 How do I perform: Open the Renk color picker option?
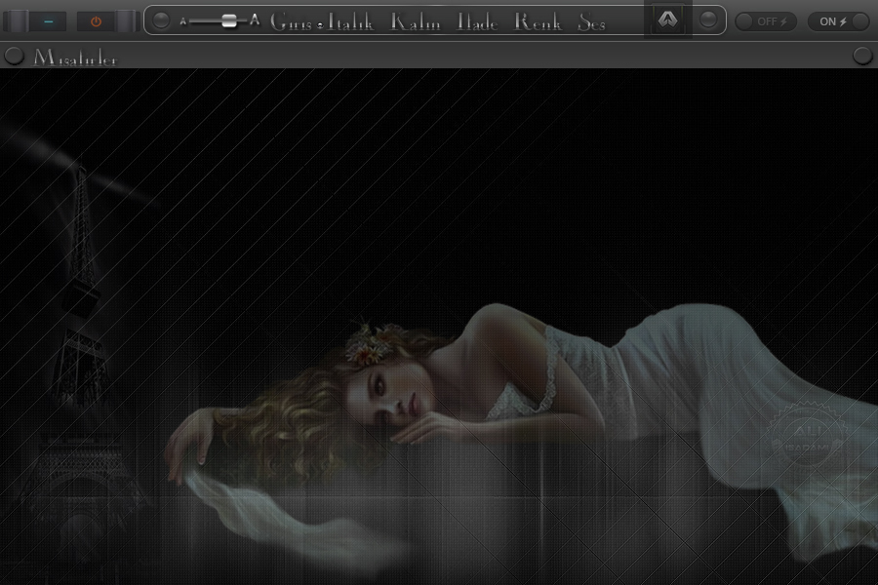[x=539, y=21]
